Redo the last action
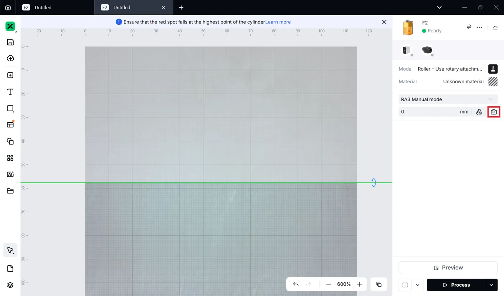Image resolution: width=504 pixels, height=296 pixels. (308, 284)
